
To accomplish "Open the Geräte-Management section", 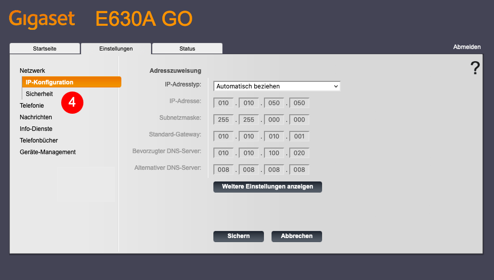I will (x=48, y=152).
